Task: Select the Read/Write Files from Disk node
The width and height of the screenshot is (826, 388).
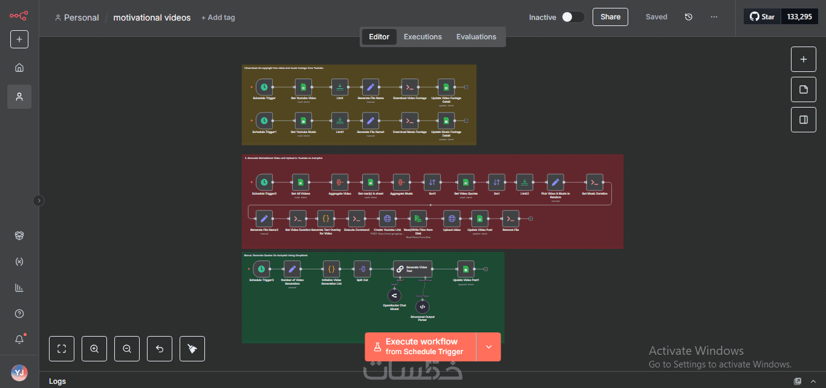Action: click(418, 219)
